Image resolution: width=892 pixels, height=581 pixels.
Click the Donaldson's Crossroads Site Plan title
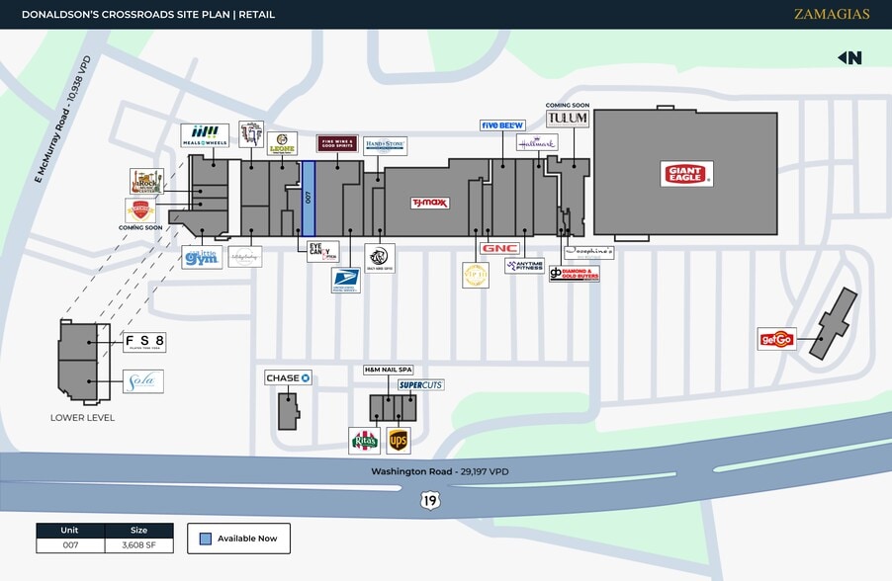148,14
